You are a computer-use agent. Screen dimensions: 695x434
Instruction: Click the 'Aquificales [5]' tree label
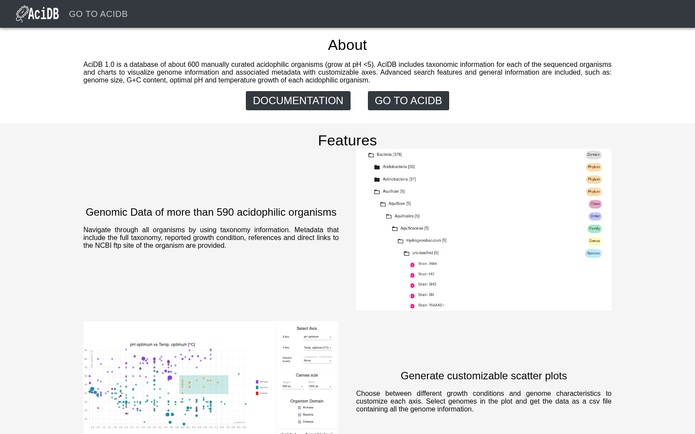click(407, 216)
